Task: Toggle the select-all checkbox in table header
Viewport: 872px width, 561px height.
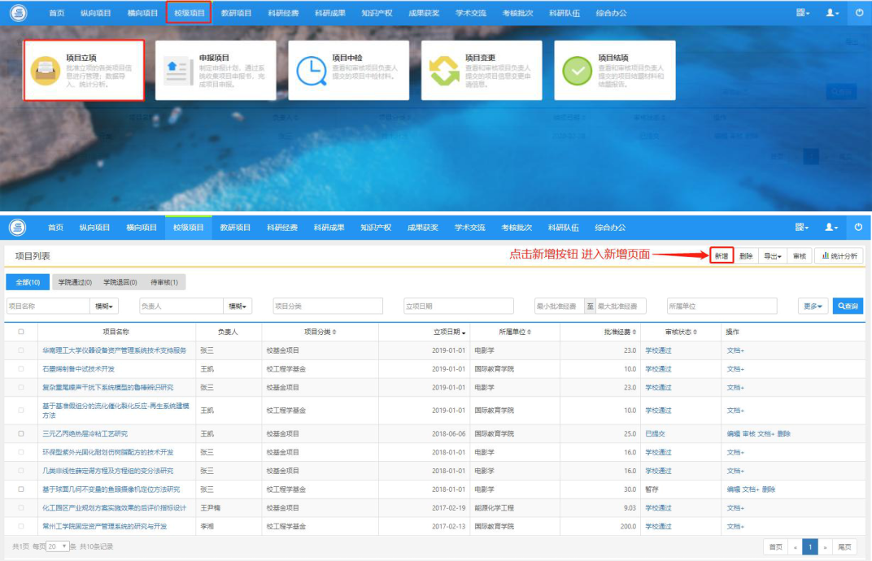Action: [x=21, y=332]
